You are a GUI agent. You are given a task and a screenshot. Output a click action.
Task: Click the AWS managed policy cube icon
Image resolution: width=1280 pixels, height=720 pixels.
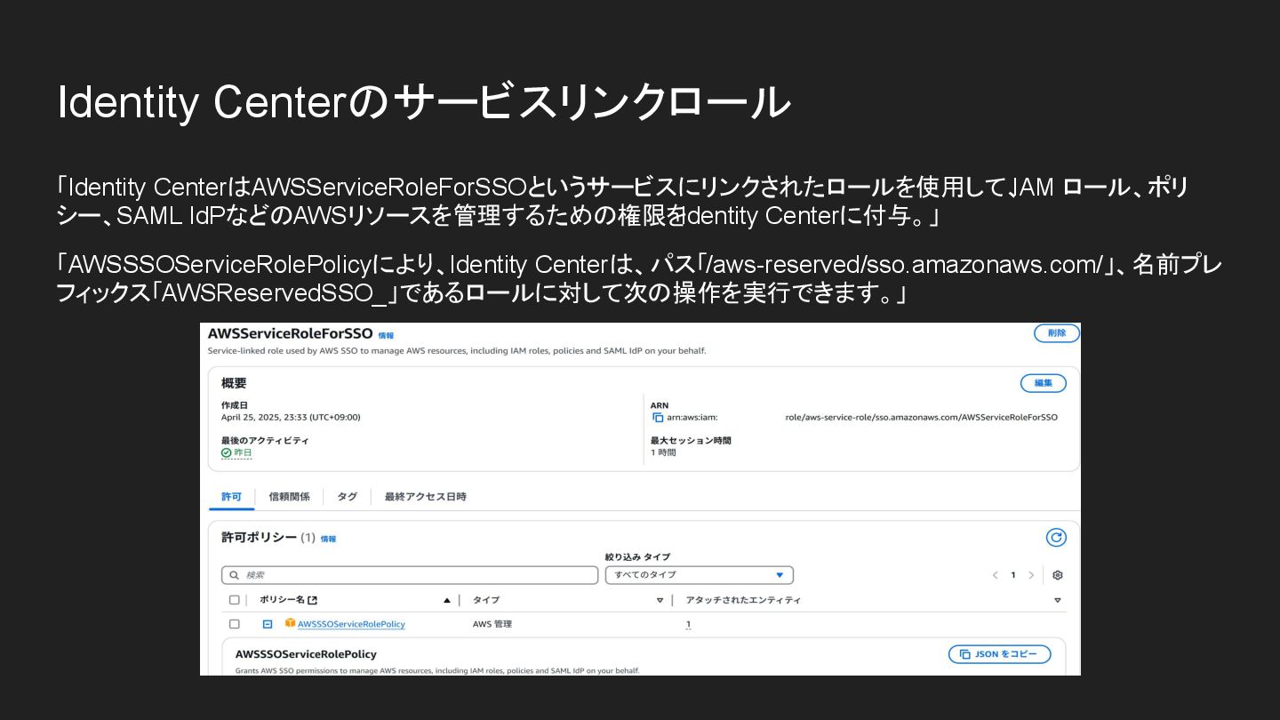[290, 623]
